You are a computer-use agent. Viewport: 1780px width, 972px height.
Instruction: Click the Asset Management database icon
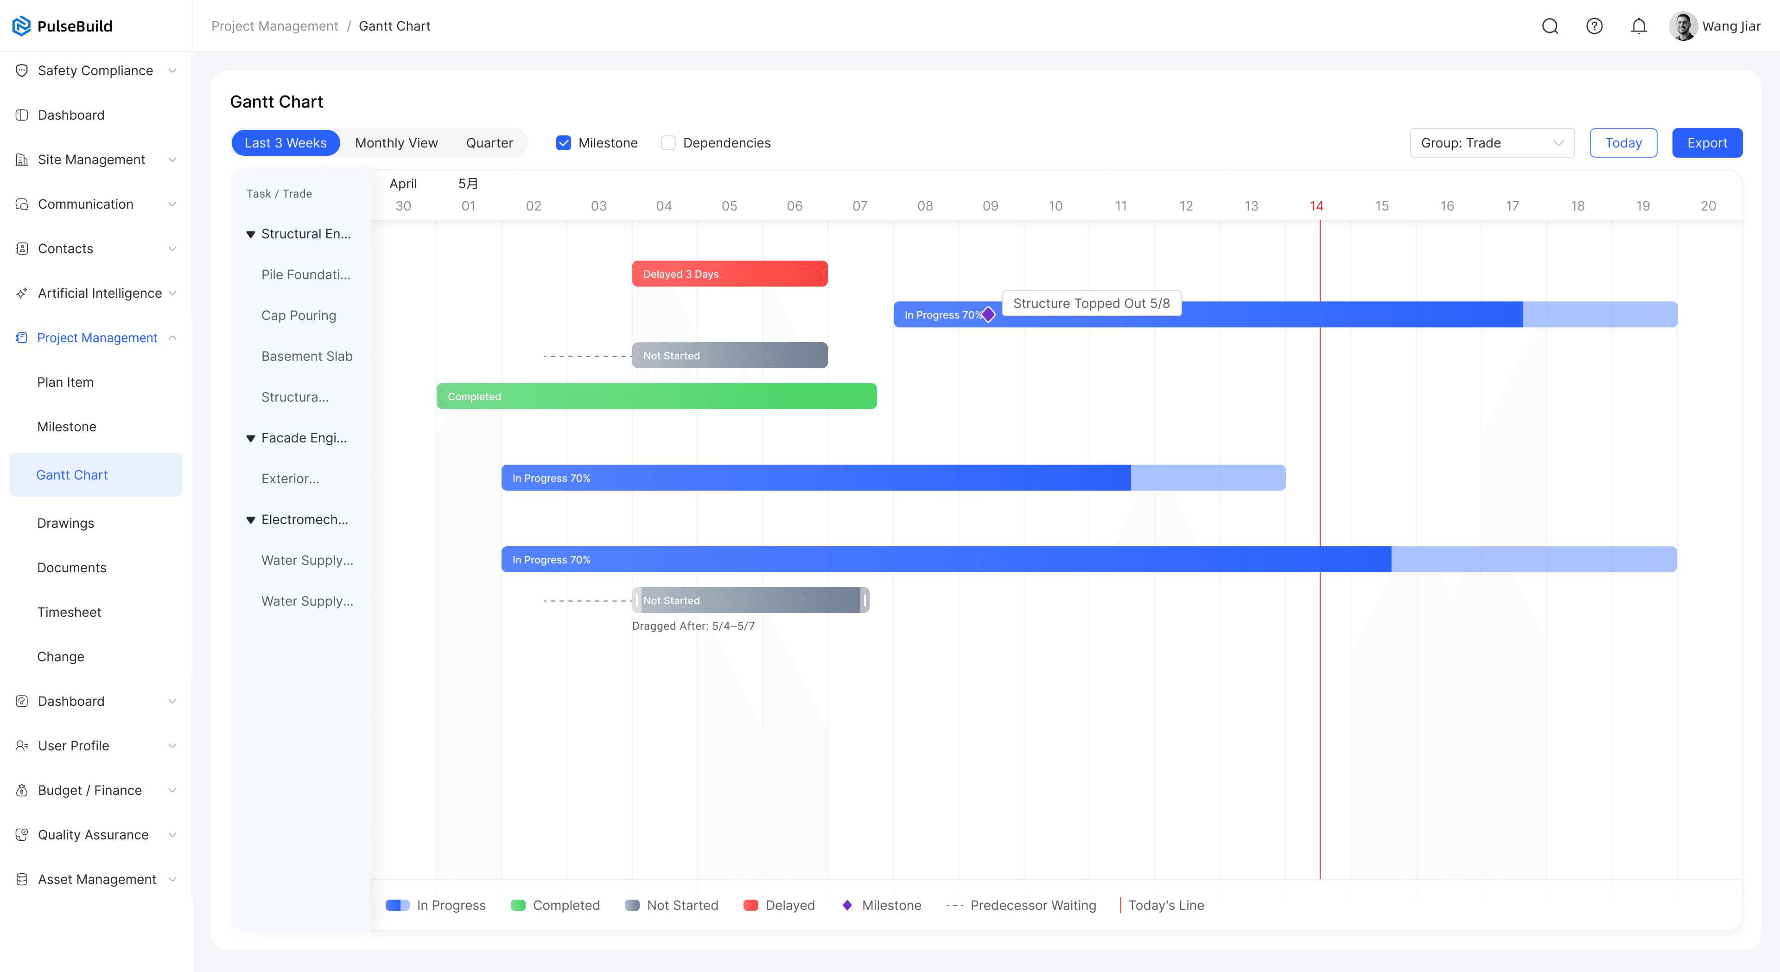click(x=21, y=879)
